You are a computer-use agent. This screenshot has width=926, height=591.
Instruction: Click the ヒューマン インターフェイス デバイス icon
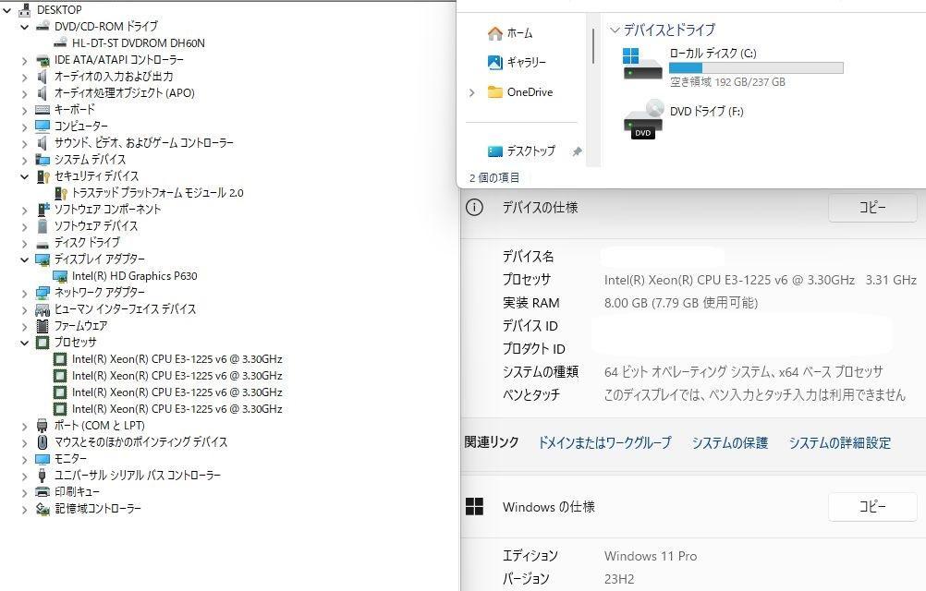pyautogui.click(x=43, y=308)
